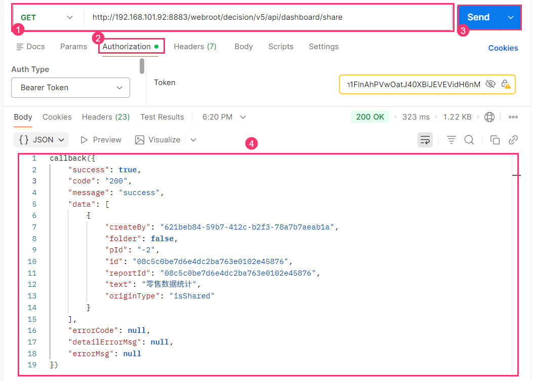Click the 323 ms response time
Image resolution: width=534 pixels, height=381 pixels.
[x=416, y=117]
